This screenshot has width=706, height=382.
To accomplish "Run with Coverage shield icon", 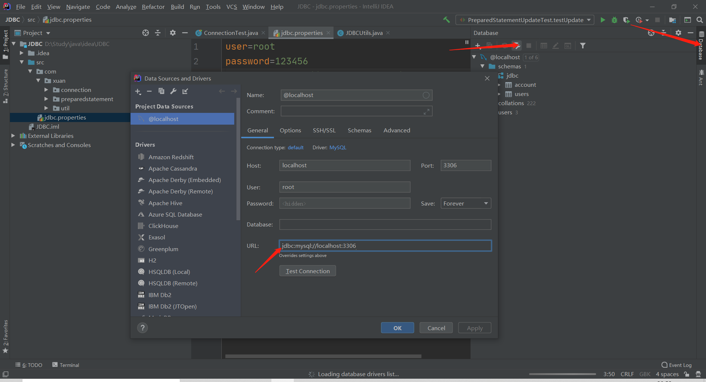I will coord(627,20).
